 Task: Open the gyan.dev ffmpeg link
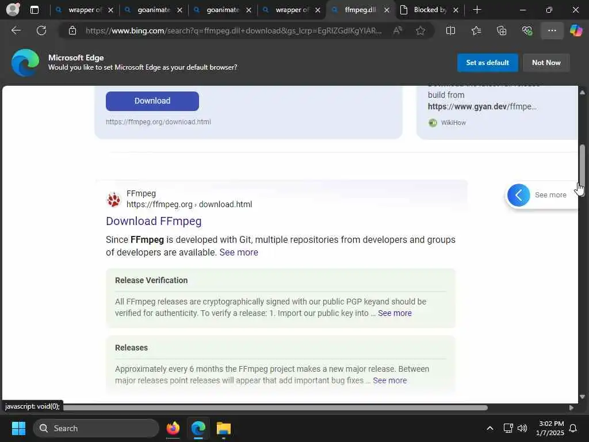click(x=482, y=106)
